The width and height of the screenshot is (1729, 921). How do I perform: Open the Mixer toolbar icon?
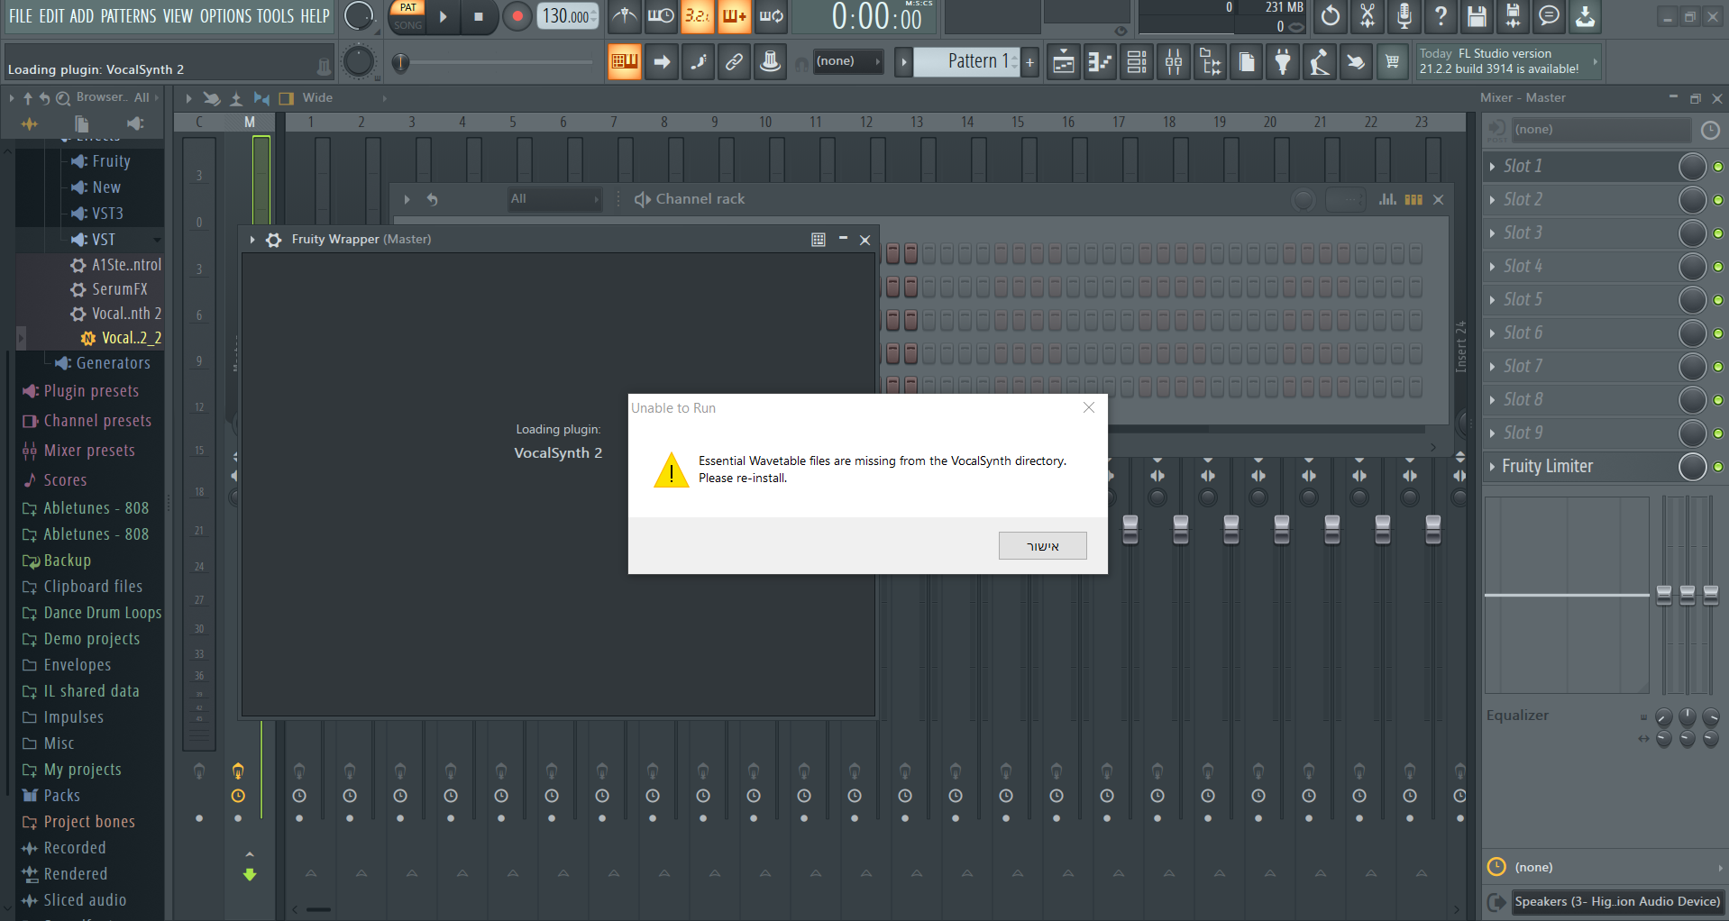coord(1174,62)
